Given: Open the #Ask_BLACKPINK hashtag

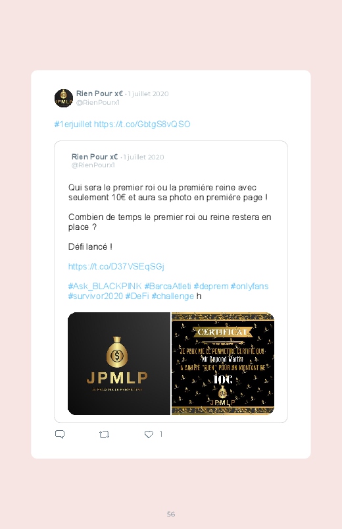Looking at the screenshot, I should click(105, 286).
